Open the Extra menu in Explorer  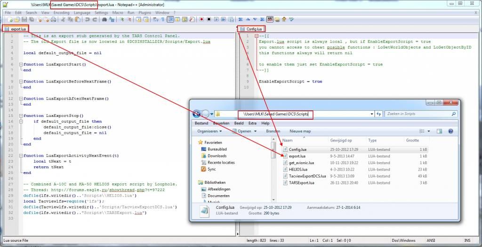[x=252, y=123]
